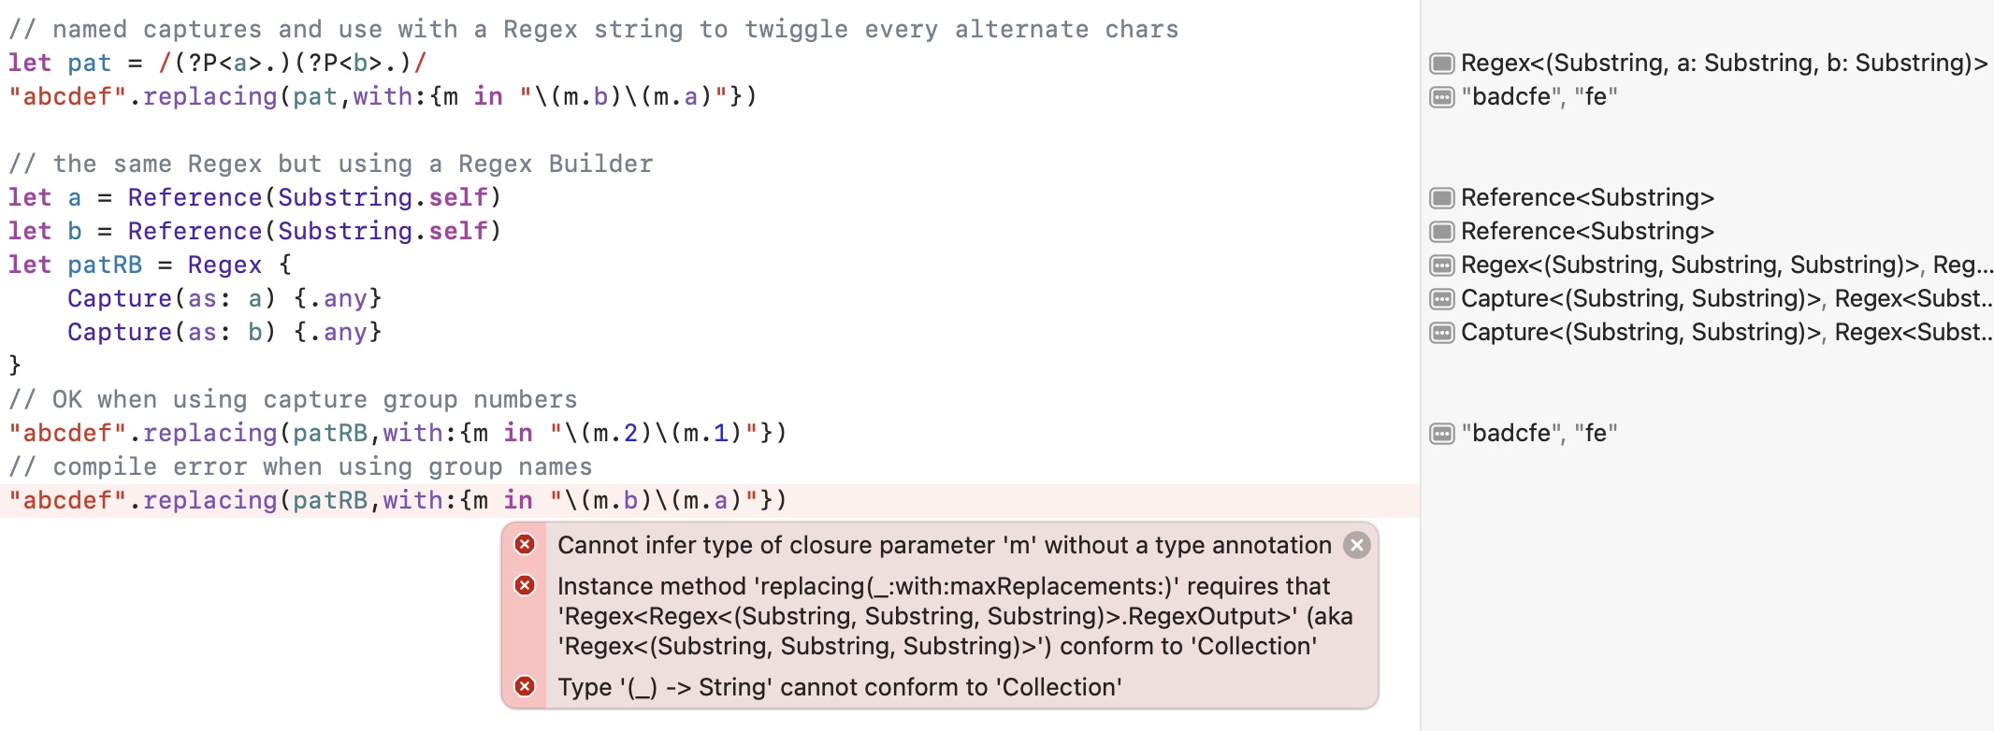Open Quick Look for the named-capture Regex result
Screen dimensions: 1994x731
pyautogui.click(x=1442, y=64)
